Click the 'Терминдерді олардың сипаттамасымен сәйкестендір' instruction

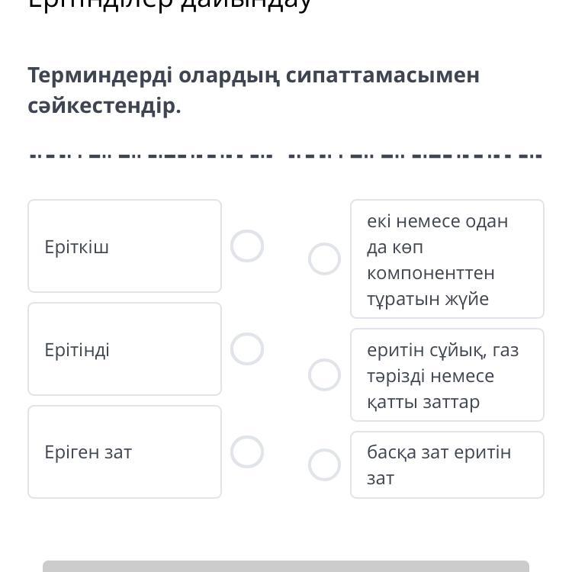coord(253,91)
